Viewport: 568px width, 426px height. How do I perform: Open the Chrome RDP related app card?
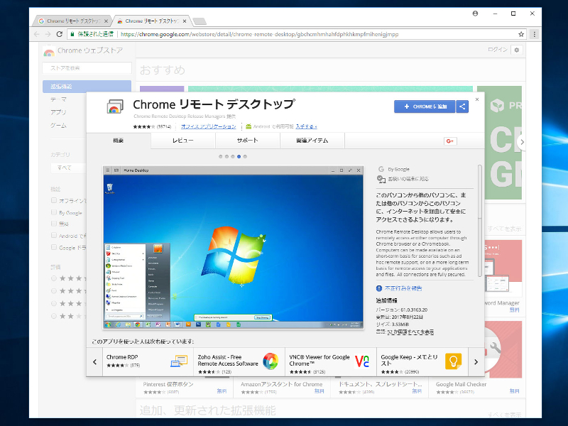tap(148, 361)
